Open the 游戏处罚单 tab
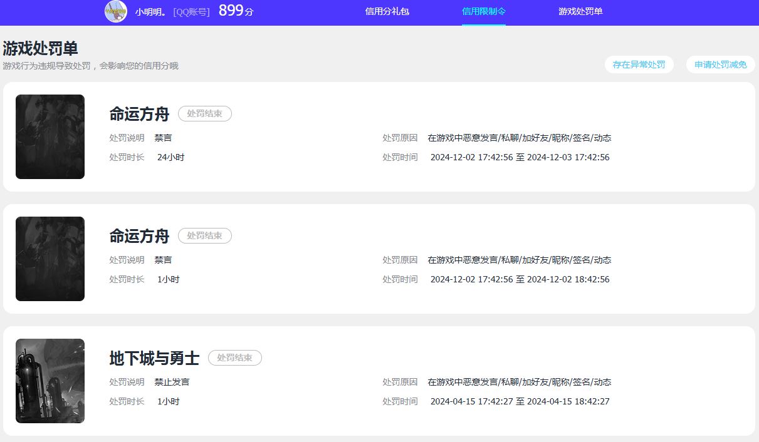This screenshot has height=442, width=759. coord(580,11)
